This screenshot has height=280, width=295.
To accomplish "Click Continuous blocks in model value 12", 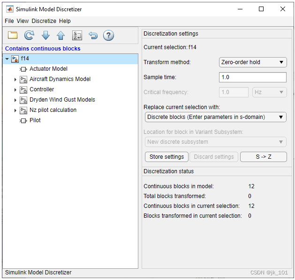I will point(251,186).
